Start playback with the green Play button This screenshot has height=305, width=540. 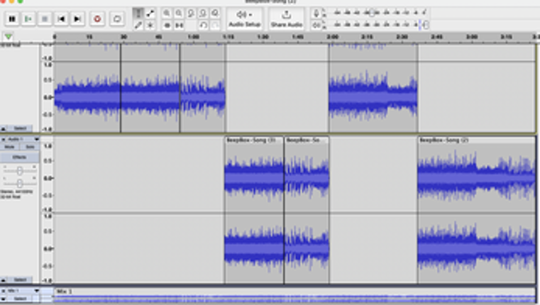click(x=28, y=19)
